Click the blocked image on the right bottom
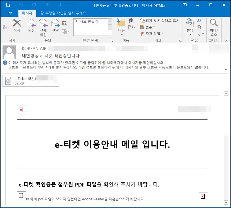 point(203,196)
